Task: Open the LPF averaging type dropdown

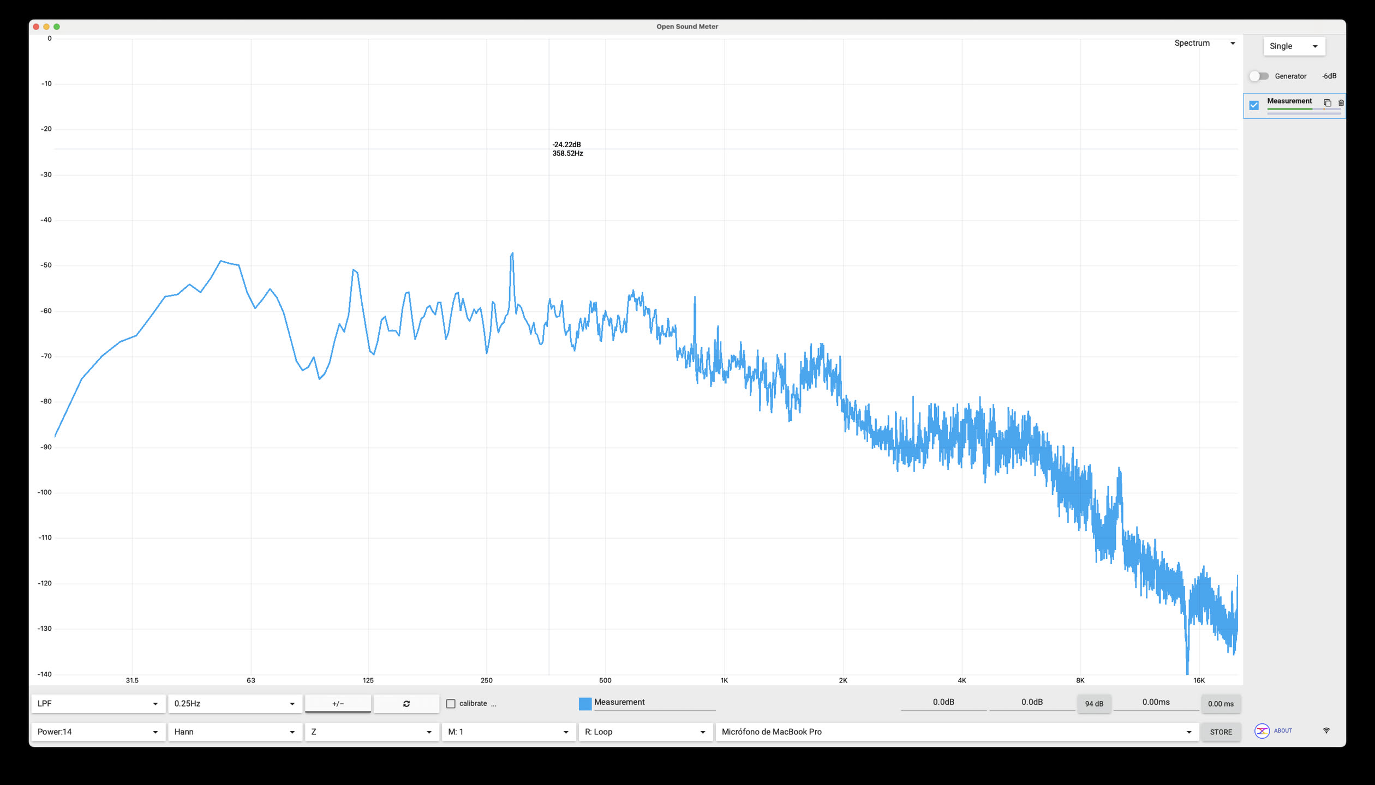Action: click(x=98, y=703)
